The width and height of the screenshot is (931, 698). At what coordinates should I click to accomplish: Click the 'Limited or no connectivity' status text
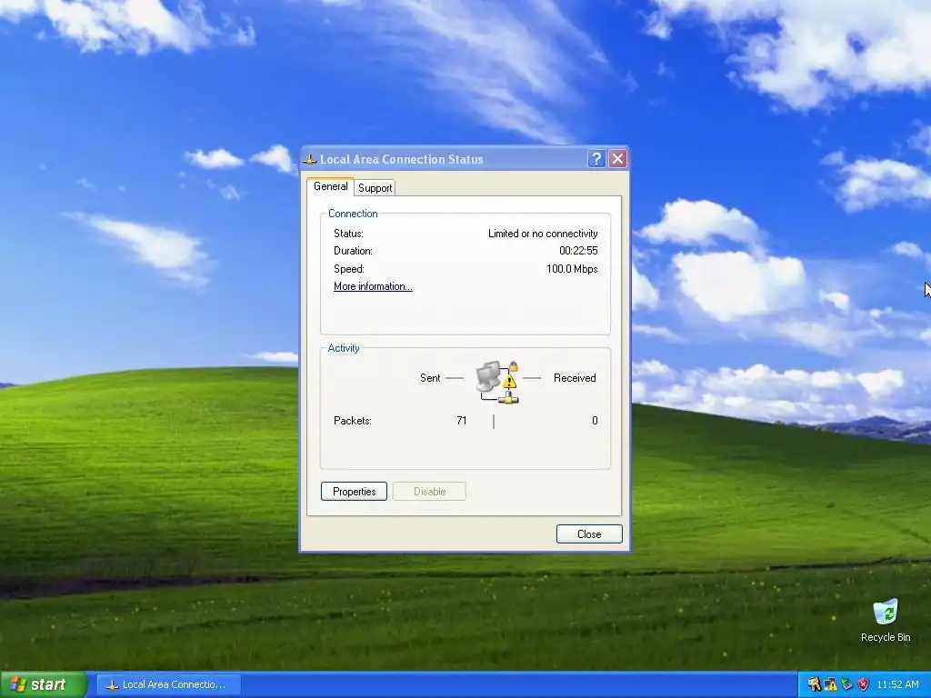(x=543, y=234)
